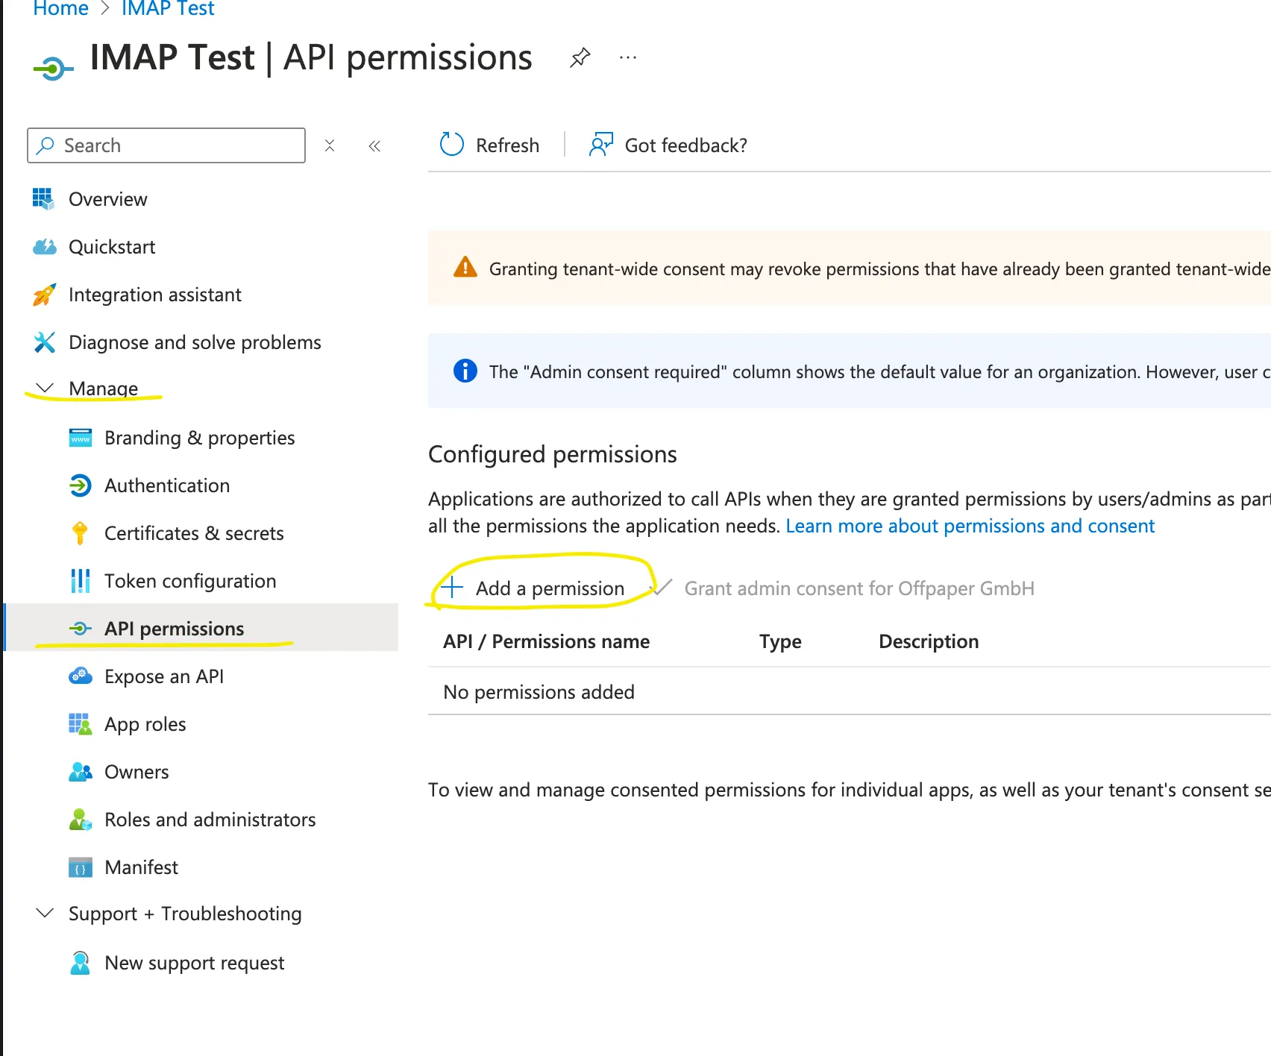Open the Authentication menu item
This screenshot has width=1271, height=1056.
166,485
